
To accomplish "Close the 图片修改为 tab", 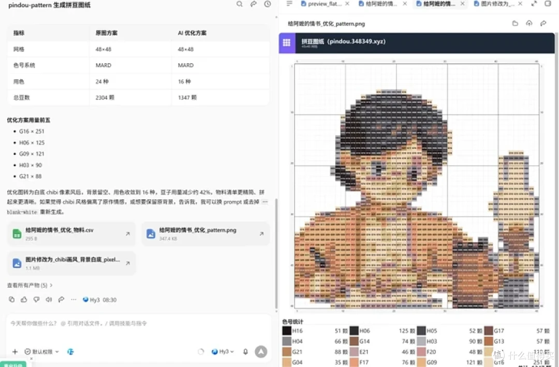I will (x=520, y=4).
